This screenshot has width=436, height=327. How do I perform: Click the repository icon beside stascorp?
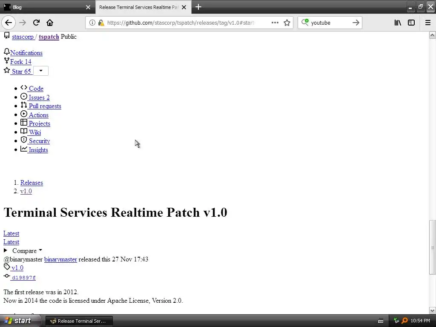[x=7, y=36]
